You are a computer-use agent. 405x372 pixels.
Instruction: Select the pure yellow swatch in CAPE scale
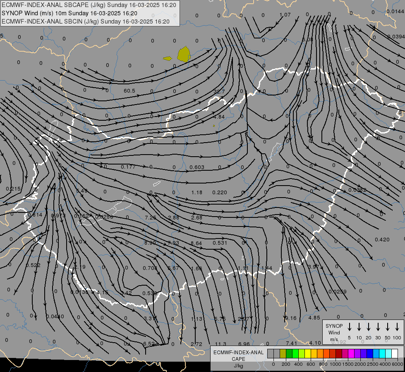pyautogui.click(x=308, y=354)
